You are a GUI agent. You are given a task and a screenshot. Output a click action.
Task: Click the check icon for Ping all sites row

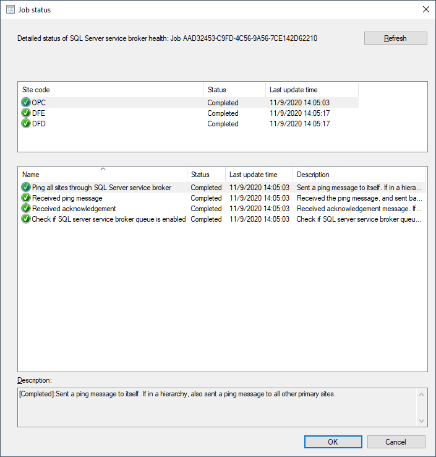pos(26,188)
